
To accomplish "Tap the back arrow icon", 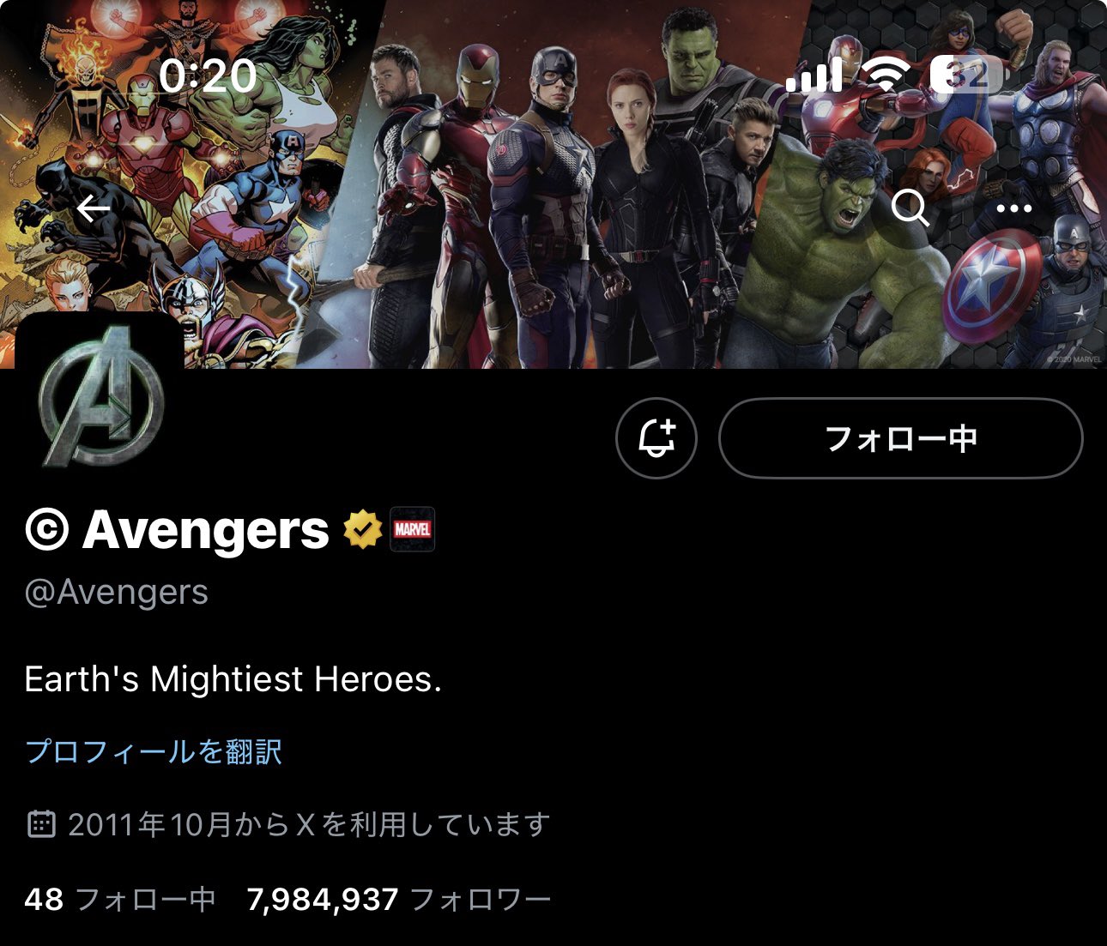I will [x=94, y=208].
